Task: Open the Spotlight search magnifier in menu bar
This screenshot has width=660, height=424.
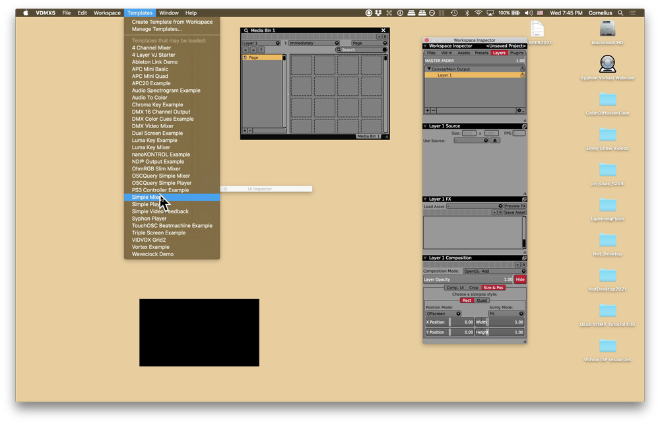Action: (620, 13)
